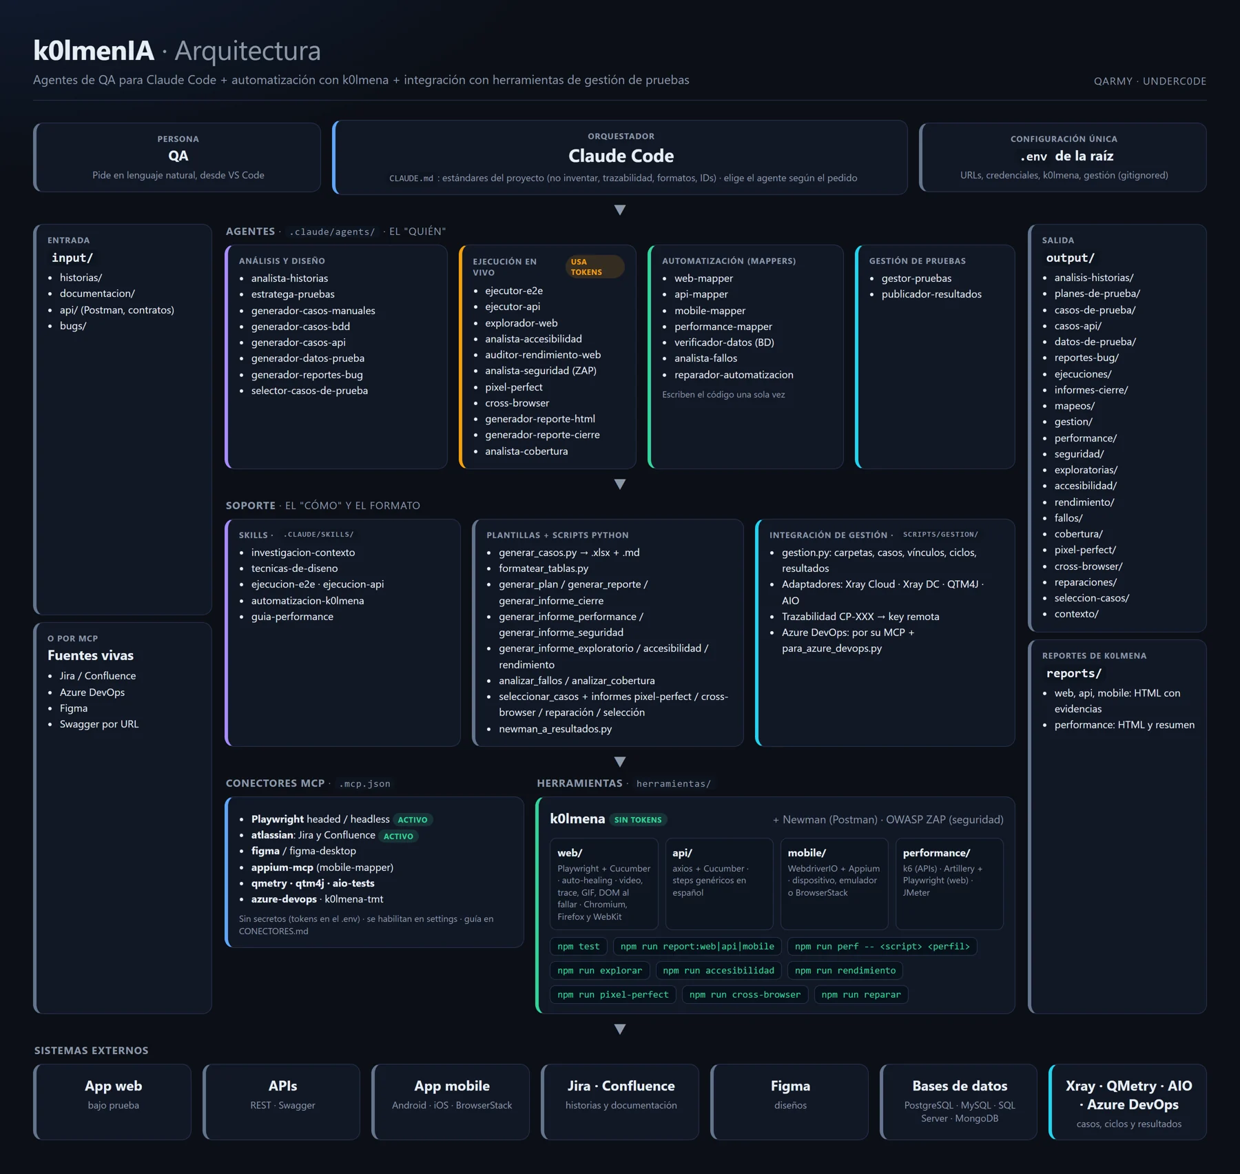The width and height of the screenshot is (1240, 1174).
Task: Click "qmetry · qtm4j · aio-tests" connector
Action: point(313,883)
